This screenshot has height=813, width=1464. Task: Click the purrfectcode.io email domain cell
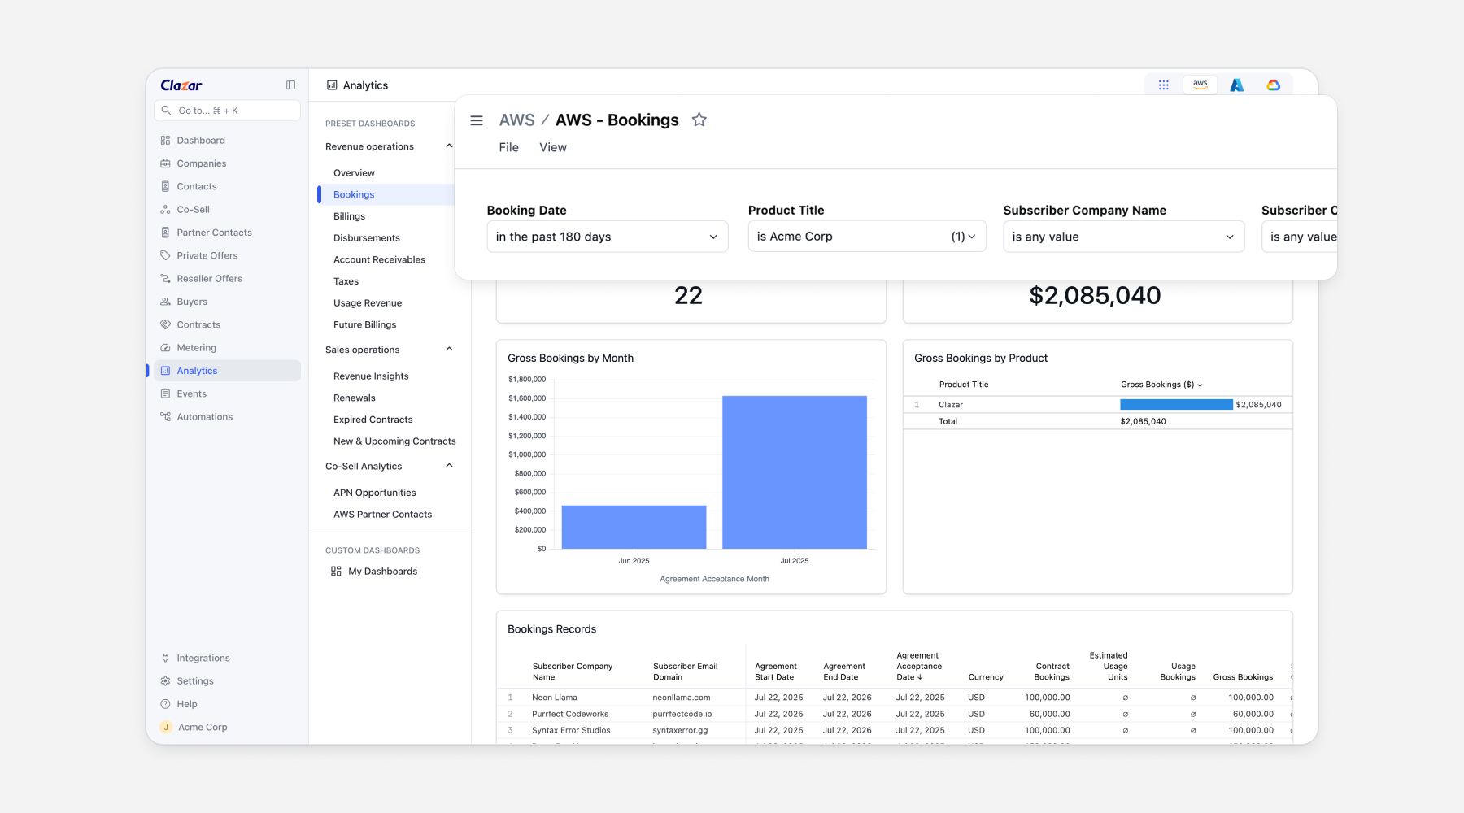point(682,715)
